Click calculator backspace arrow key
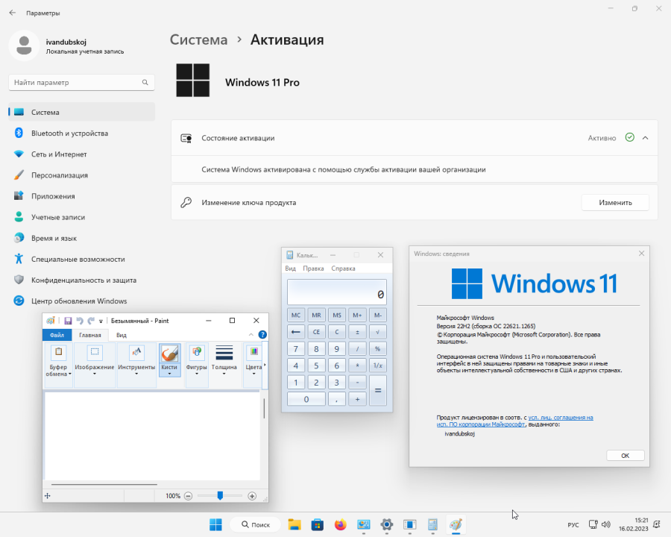671x537 pixels. tap(296, 332)
